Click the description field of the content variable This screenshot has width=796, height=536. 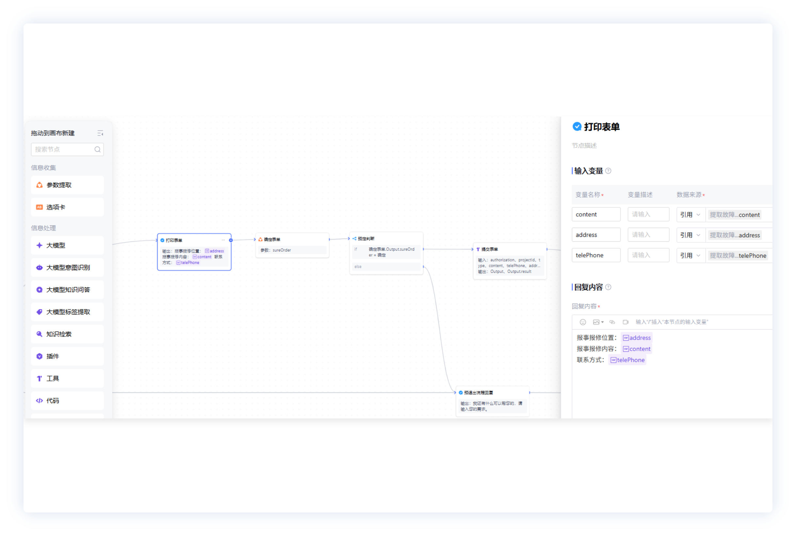coord(648,214)
